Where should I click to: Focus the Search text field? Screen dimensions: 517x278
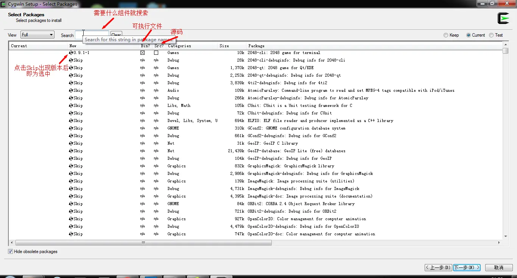[92, 35]
